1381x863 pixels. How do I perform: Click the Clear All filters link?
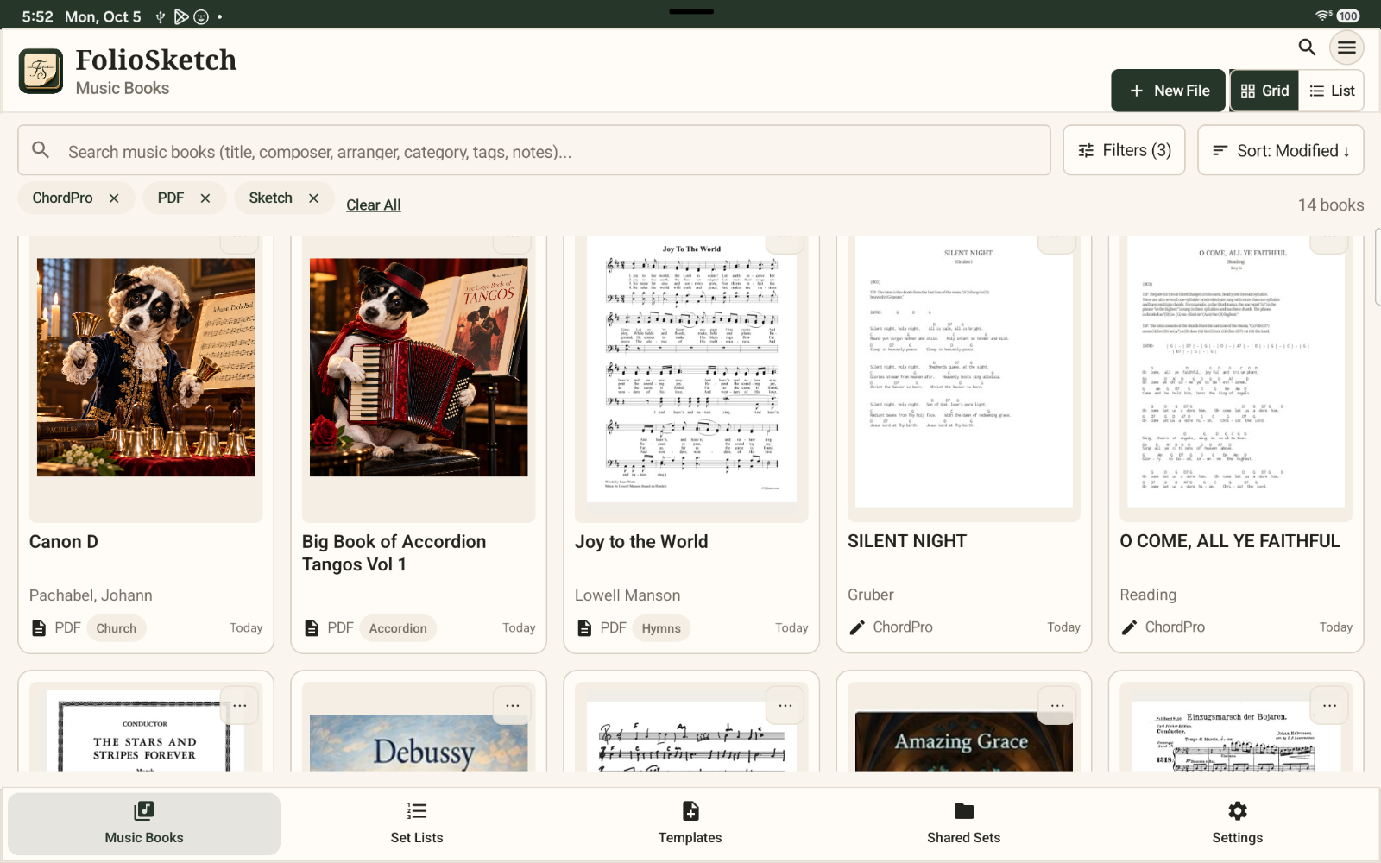(374, 205)
